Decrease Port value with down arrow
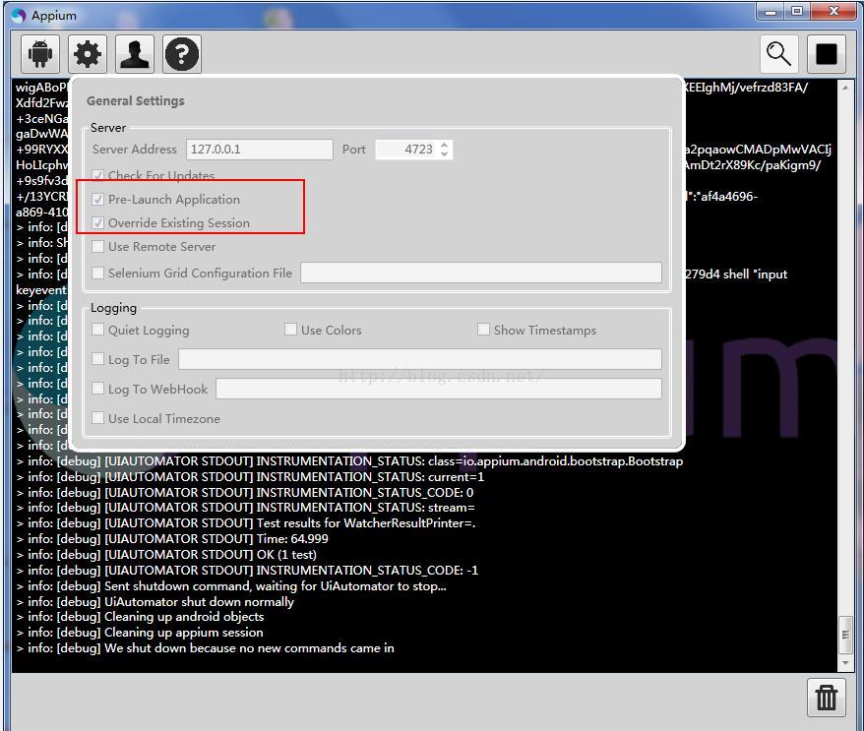Image resolution: width=864 pixels, height=731 pixels. click(444, 153)
